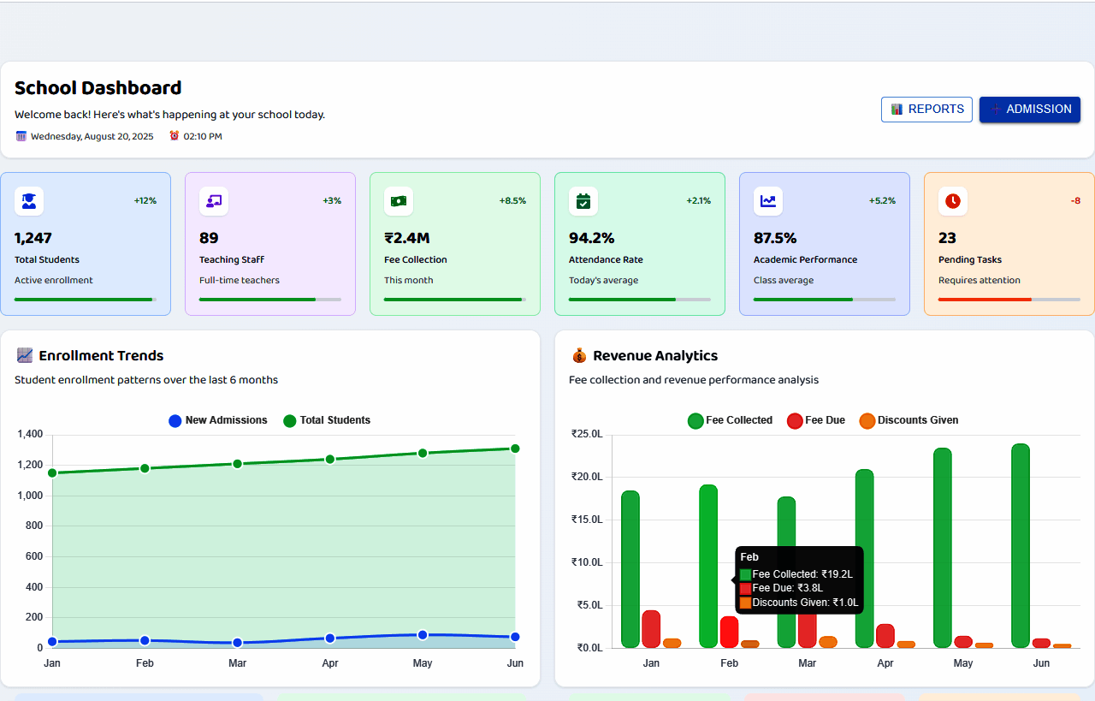Click the January Fee Due red bar

[651, 629]
